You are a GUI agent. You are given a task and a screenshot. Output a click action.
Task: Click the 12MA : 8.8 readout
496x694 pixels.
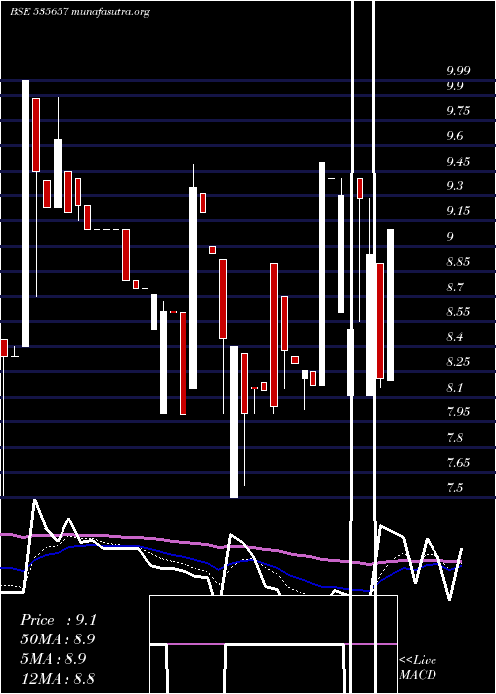58,678
